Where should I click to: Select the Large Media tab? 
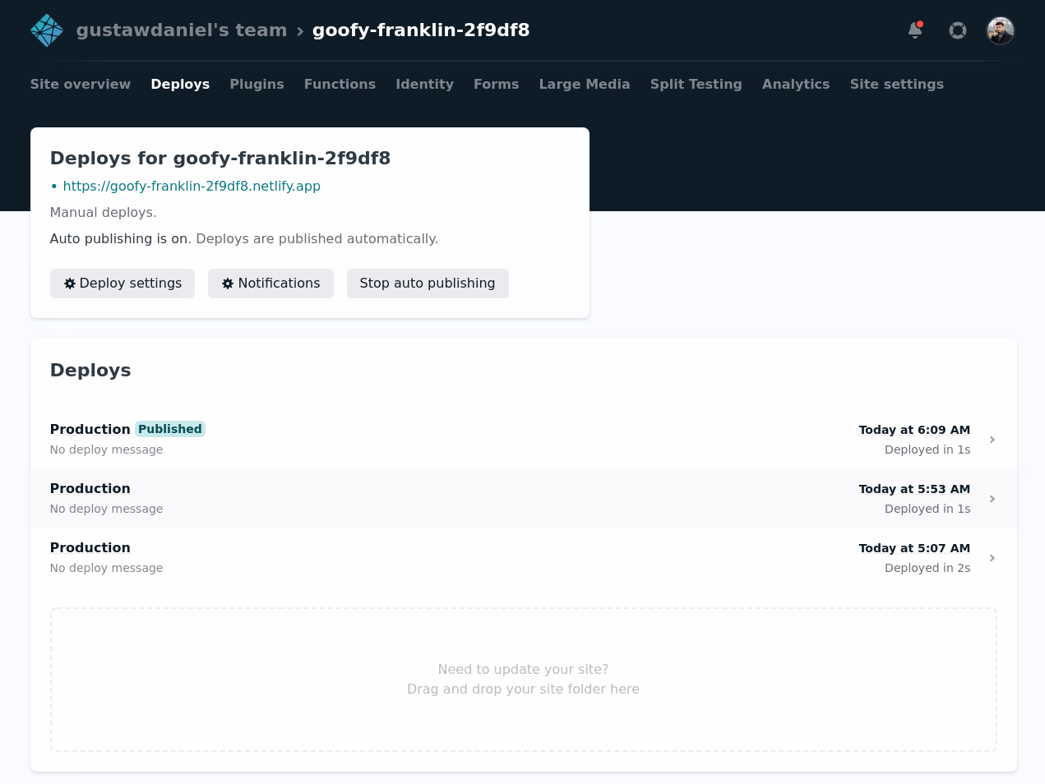click(x=585, y=84)
